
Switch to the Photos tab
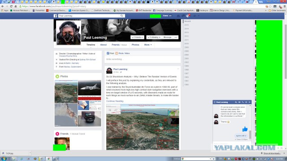point(135,45)
